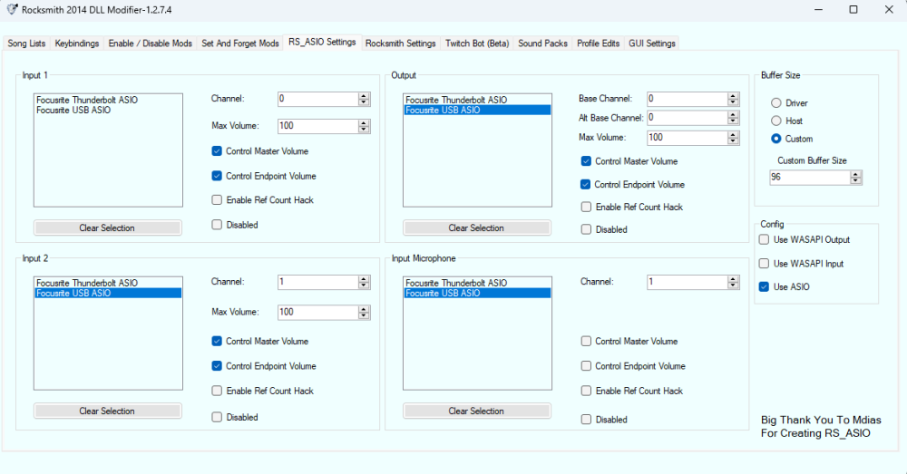Increase Output Base Channel with up arrow
The width and height of the screenshot is (907, 474).
[732, 96]
